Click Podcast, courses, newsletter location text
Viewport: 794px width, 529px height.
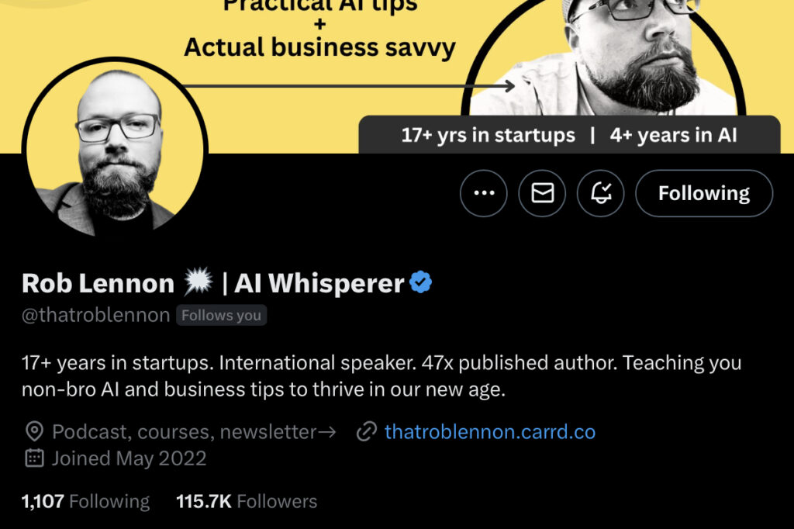194,432
